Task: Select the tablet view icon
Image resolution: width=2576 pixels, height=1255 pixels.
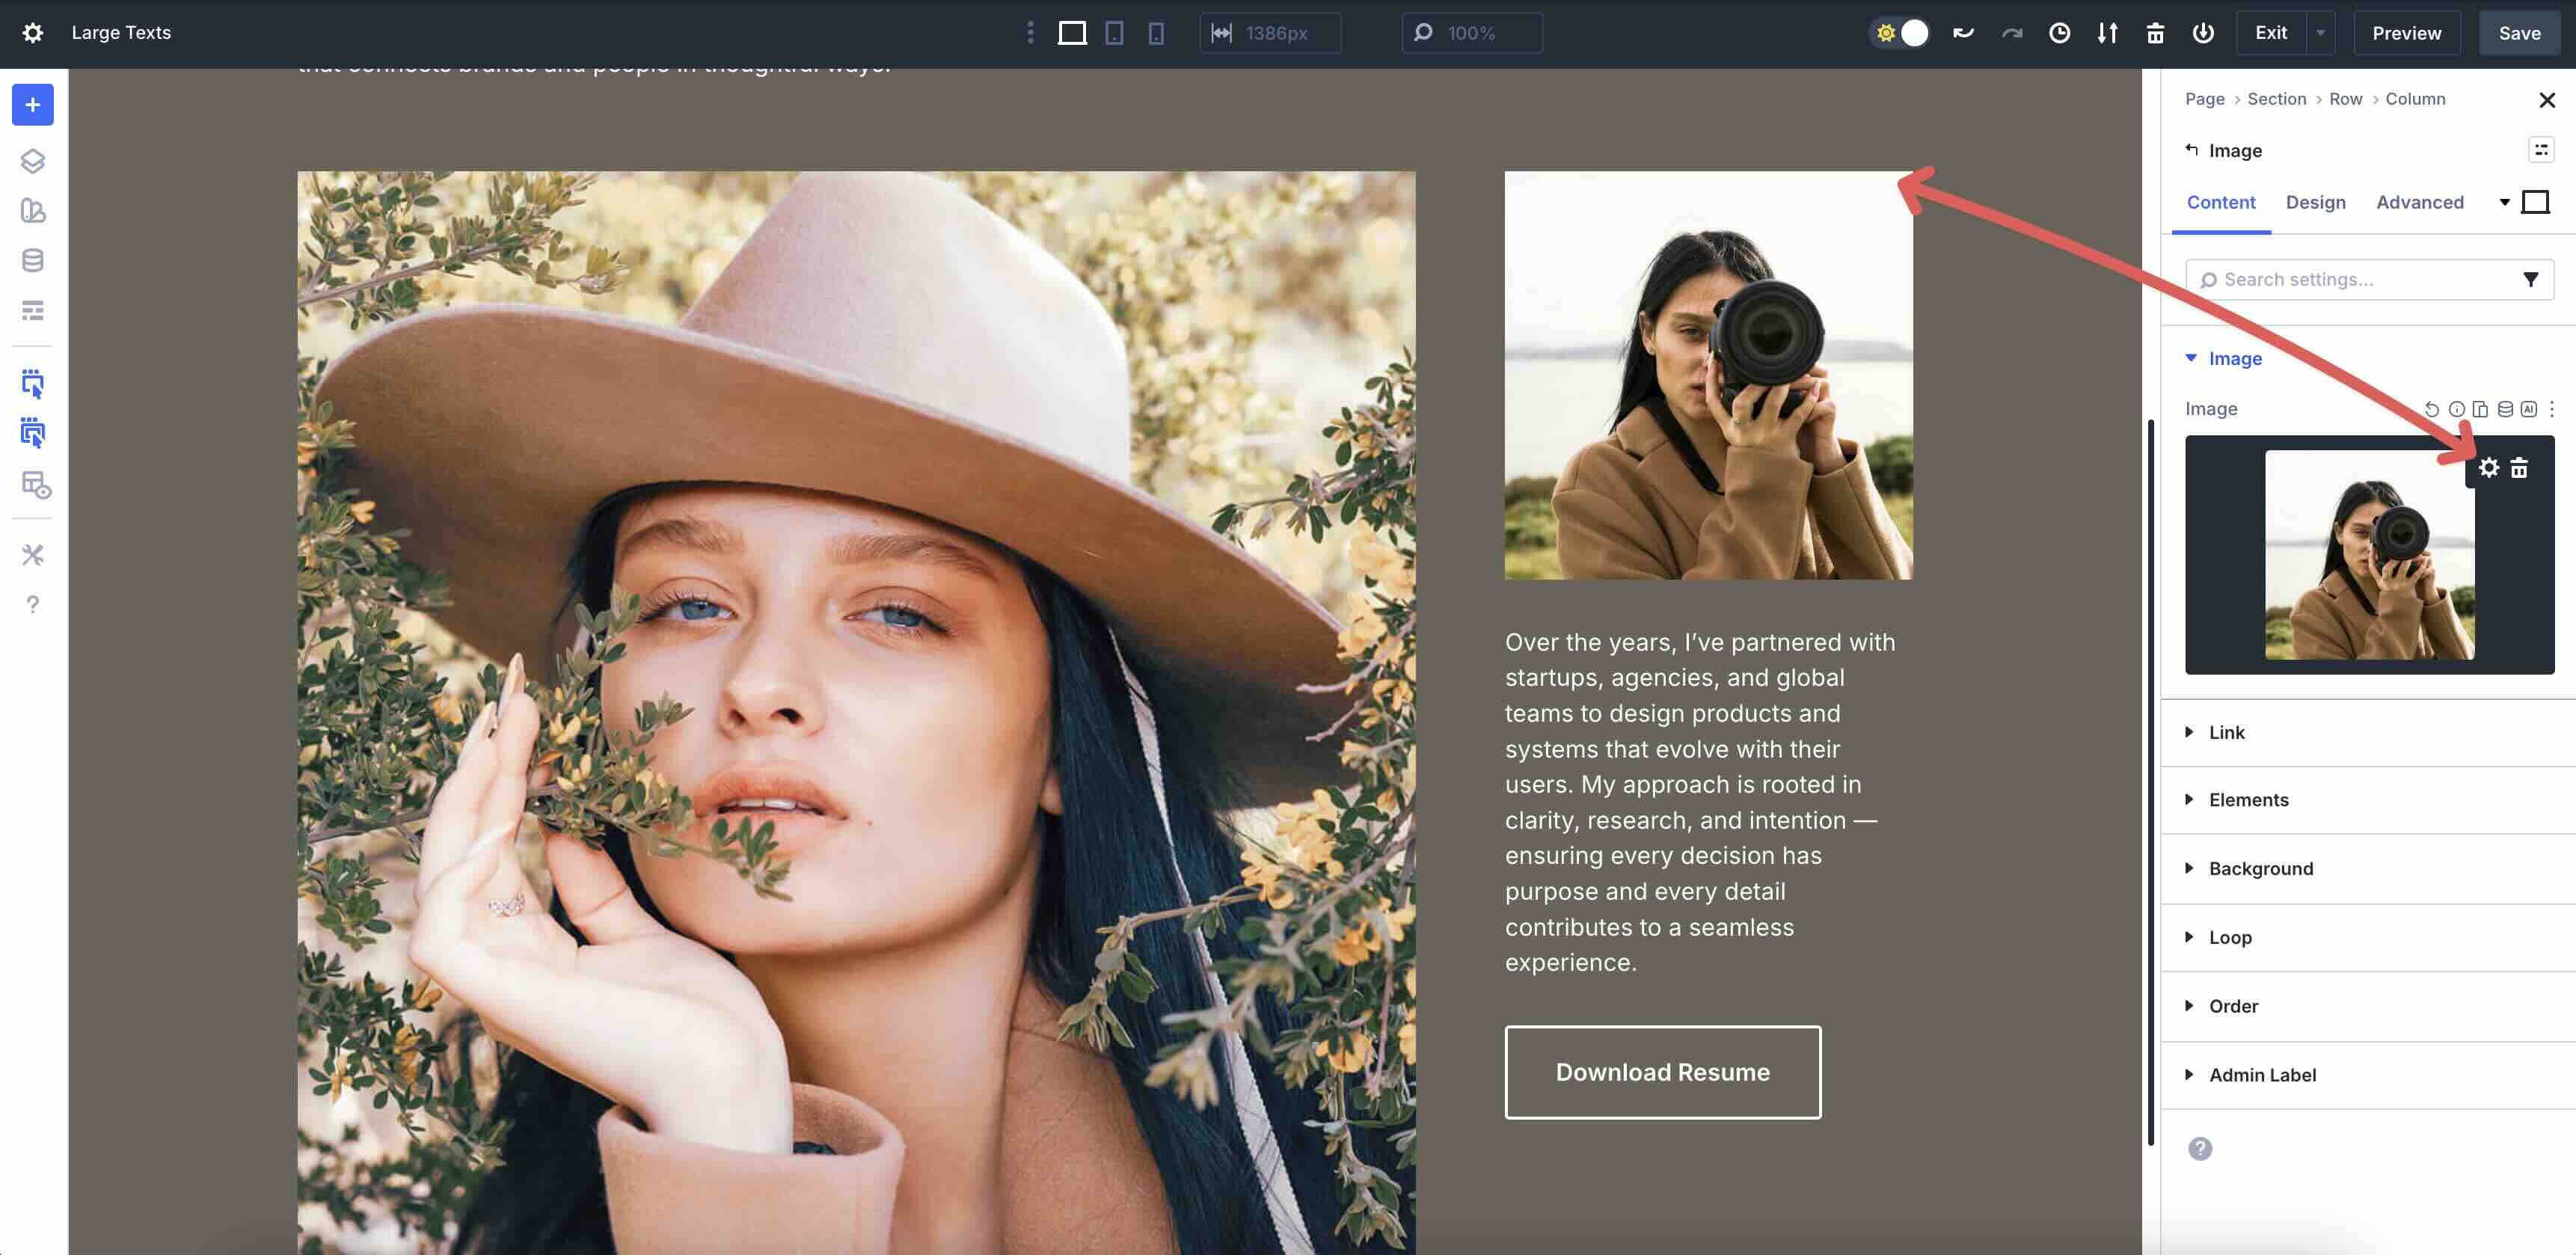Action: point(1114,33)
